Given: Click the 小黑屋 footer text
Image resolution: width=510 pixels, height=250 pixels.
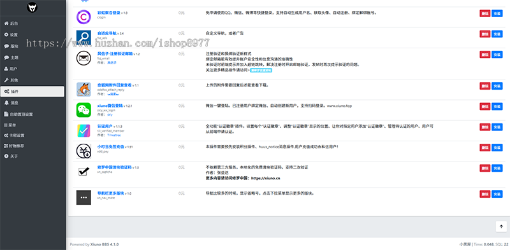Looking at the screenshot, I should tap(465, 244).
